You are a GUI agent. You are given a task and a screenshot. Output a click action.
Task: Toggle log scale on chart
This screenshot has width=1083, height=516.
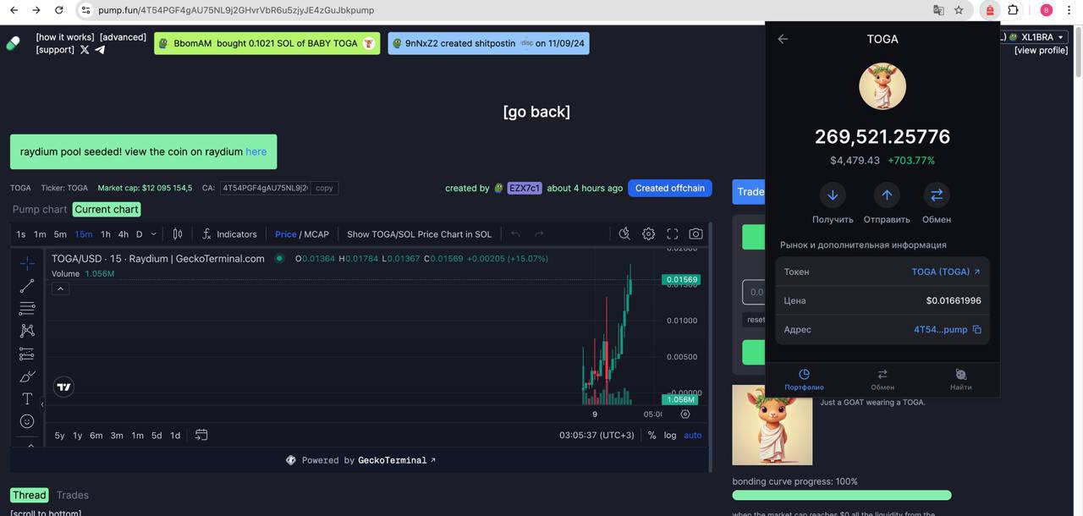(670, 435)
